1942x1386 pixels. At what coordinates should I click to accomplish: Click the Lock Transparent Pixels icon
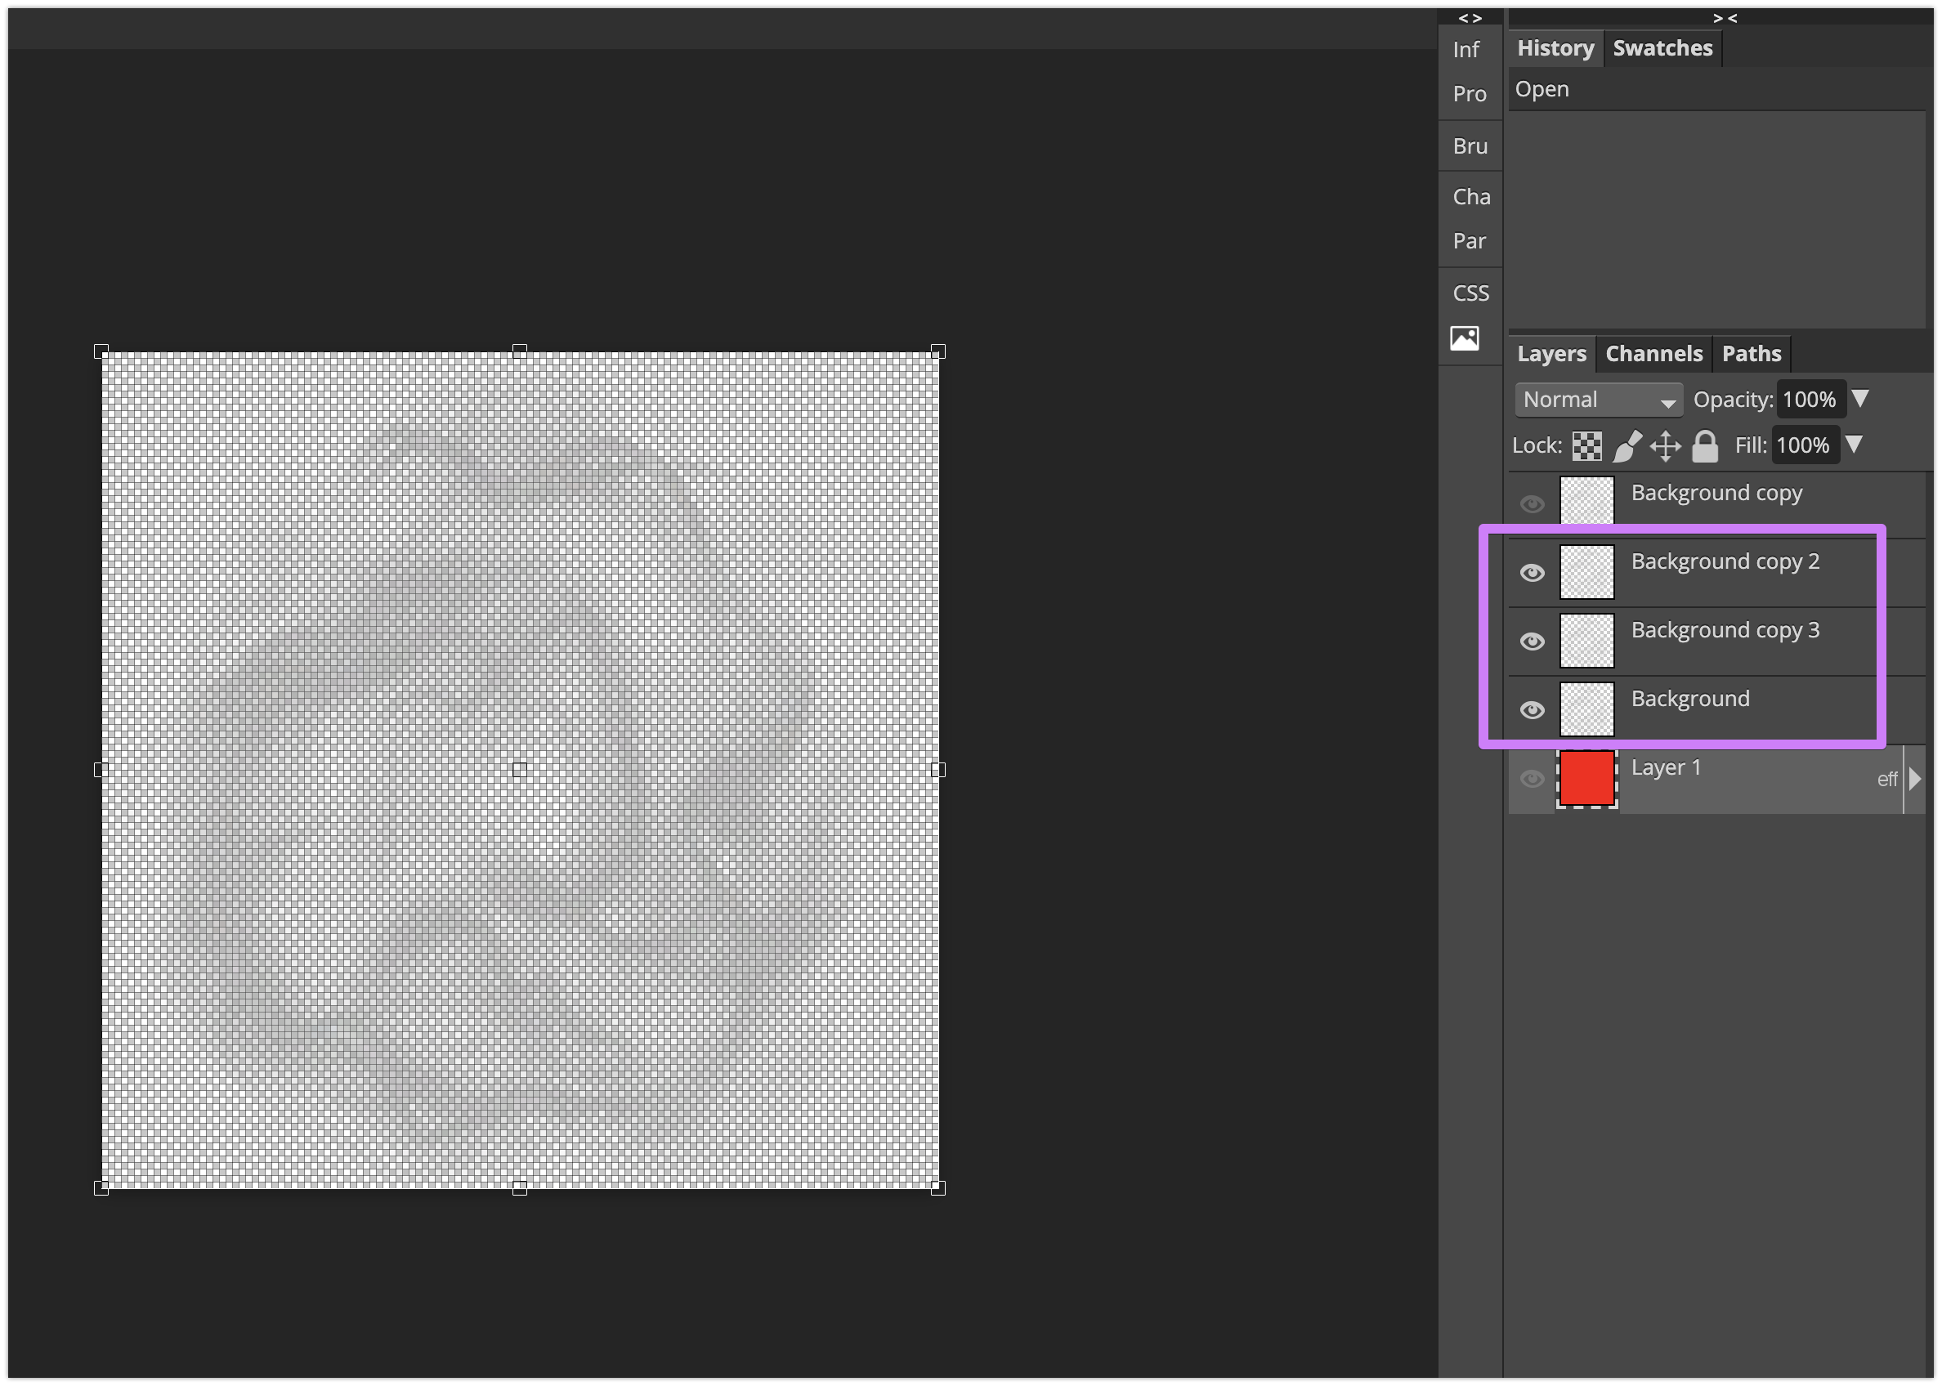1585,444
